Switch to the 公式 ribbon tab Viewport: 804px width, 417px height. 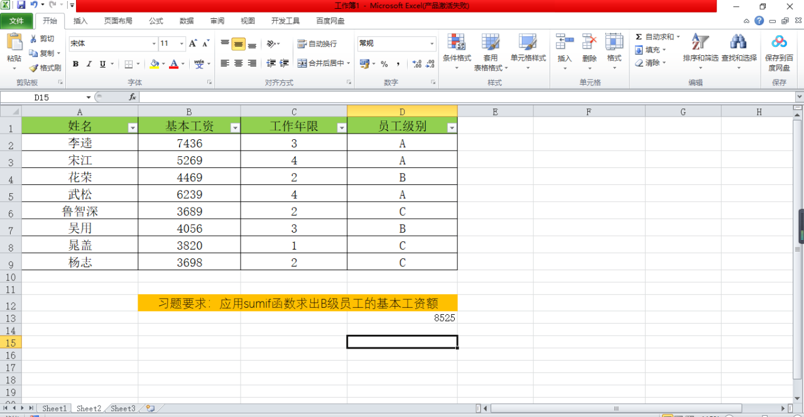(x=156, y=21)
